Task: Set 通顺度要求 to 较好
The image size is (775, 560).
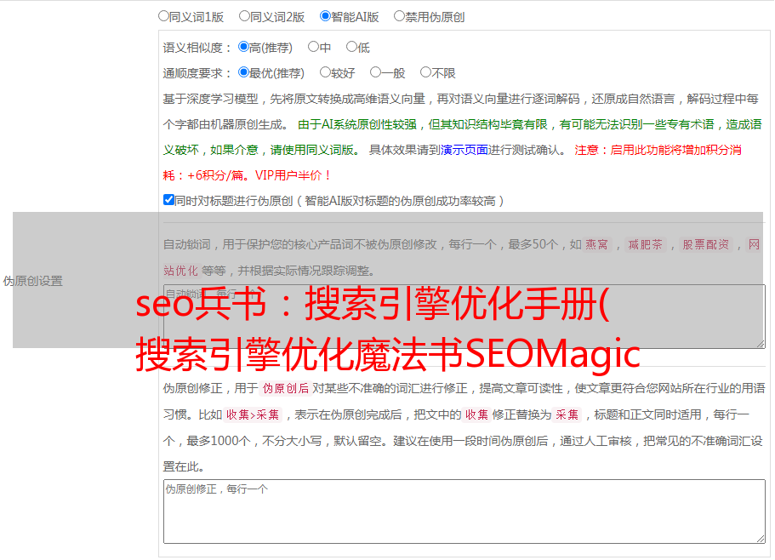Action: pyautogui.click(x=325, y=72)
